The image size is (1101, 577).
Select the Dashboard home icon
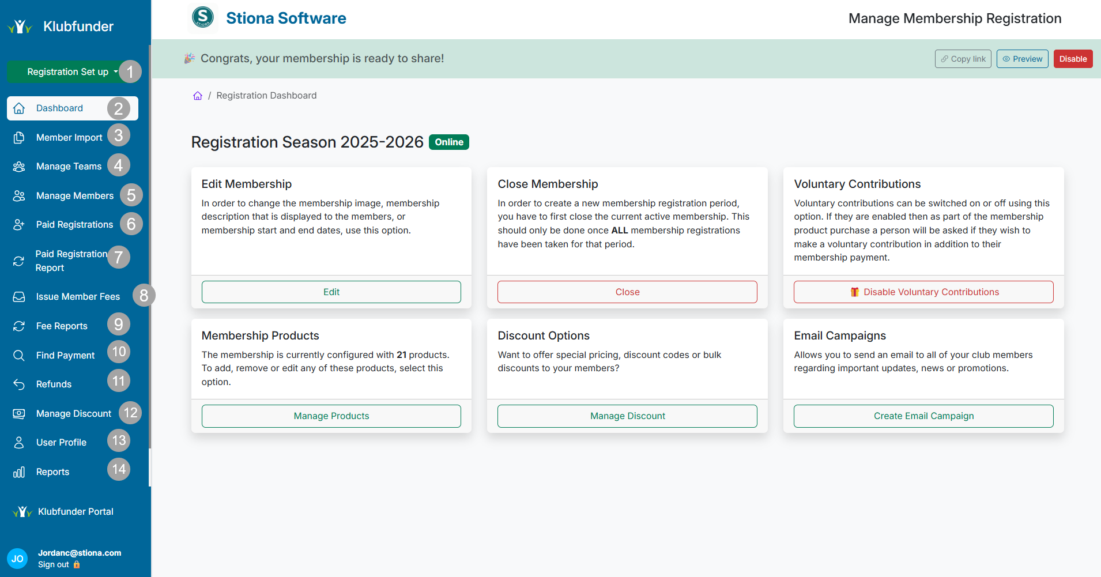pyautogui.click(x=20, y=108)
